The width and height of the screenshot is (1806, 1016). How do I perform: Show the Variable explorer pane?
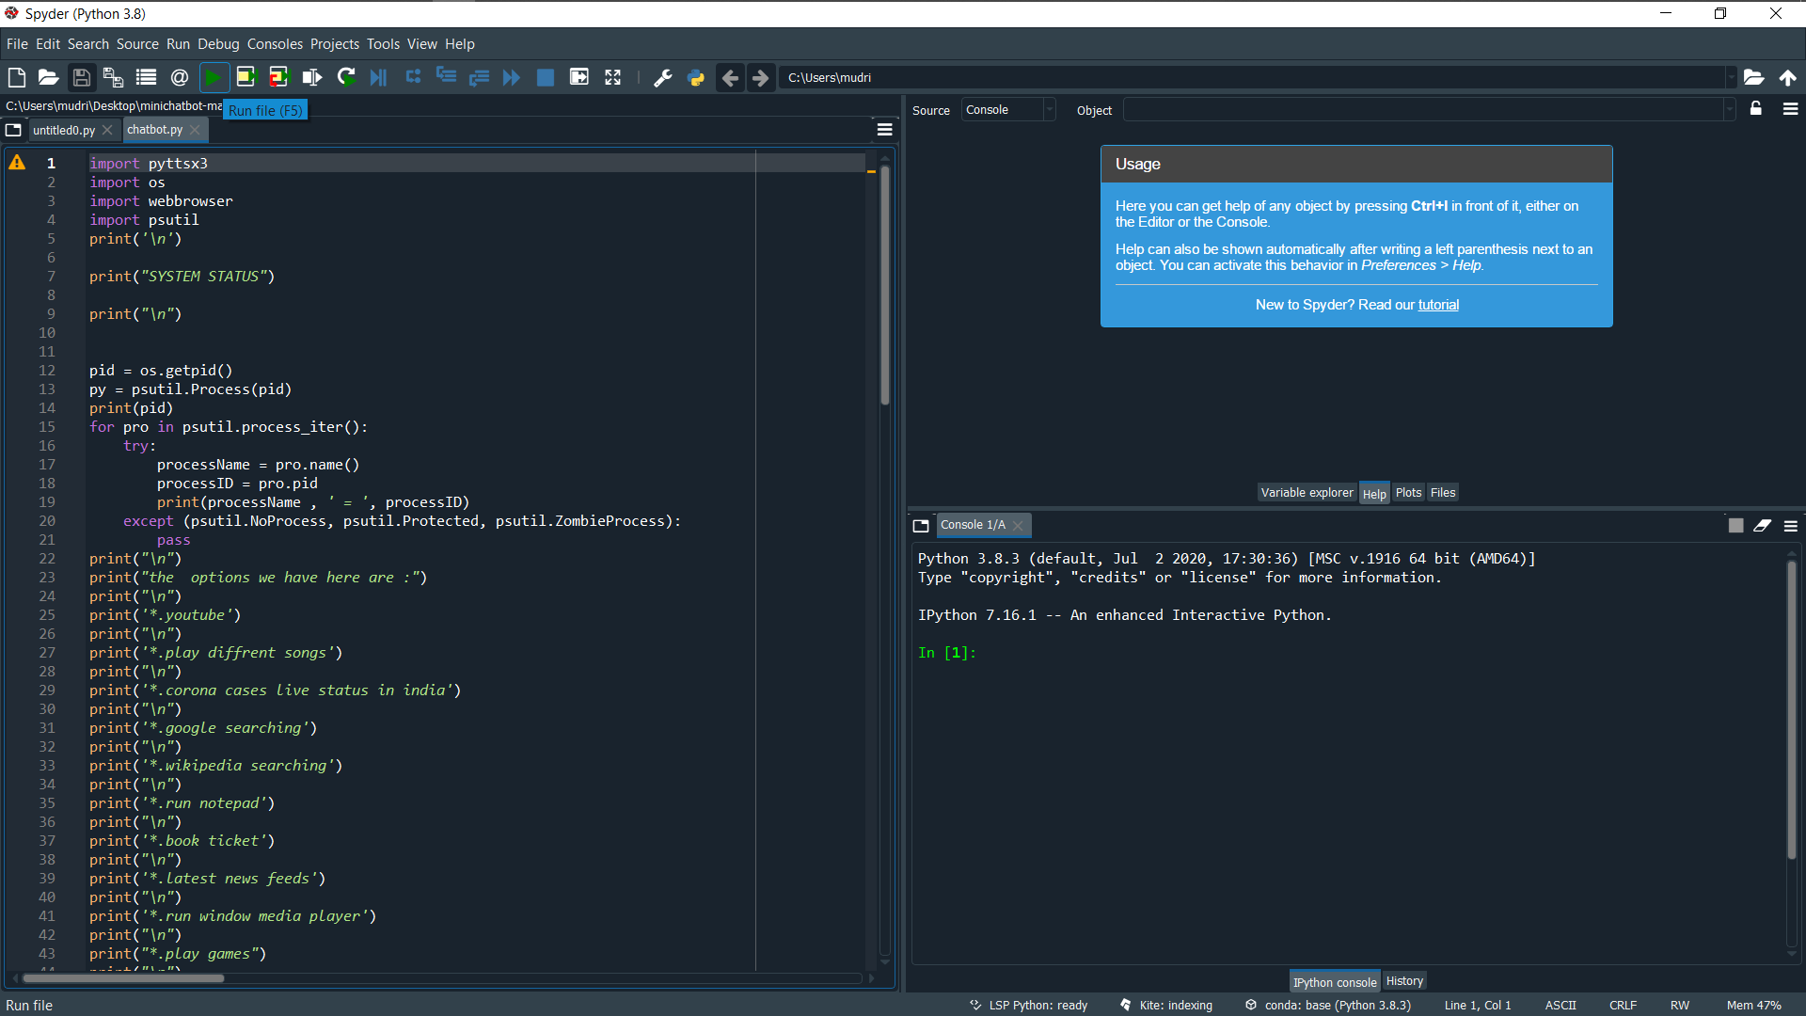click(1307, 492)
